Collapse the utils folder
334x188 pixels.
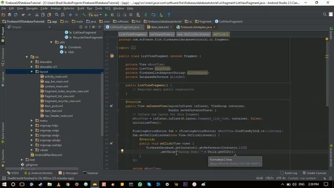[51, 42]
